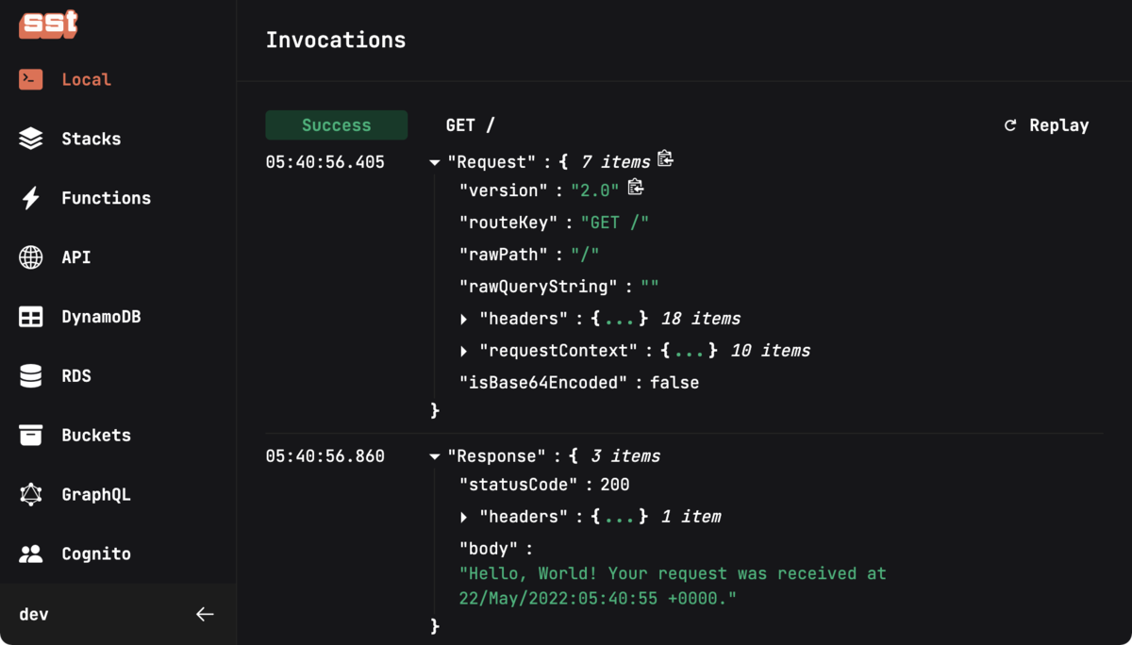The height and width of the screenshot is (645, 1132).
Task: Open the DynamoDB section
Action: coord(31,317)
